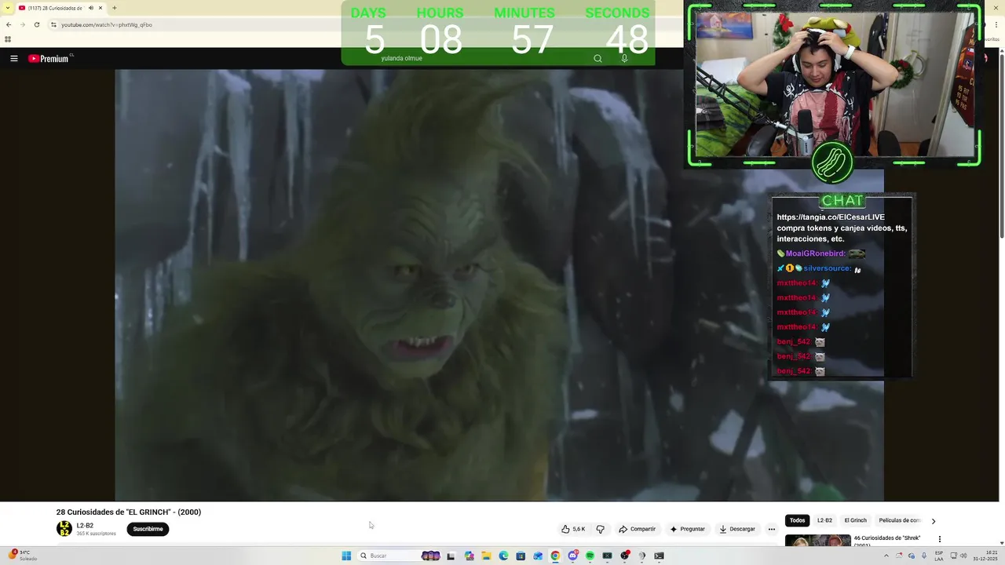Screen dimensions: 1005x565
Task: Select the 'Todos' filter chip
Action: 797,520
